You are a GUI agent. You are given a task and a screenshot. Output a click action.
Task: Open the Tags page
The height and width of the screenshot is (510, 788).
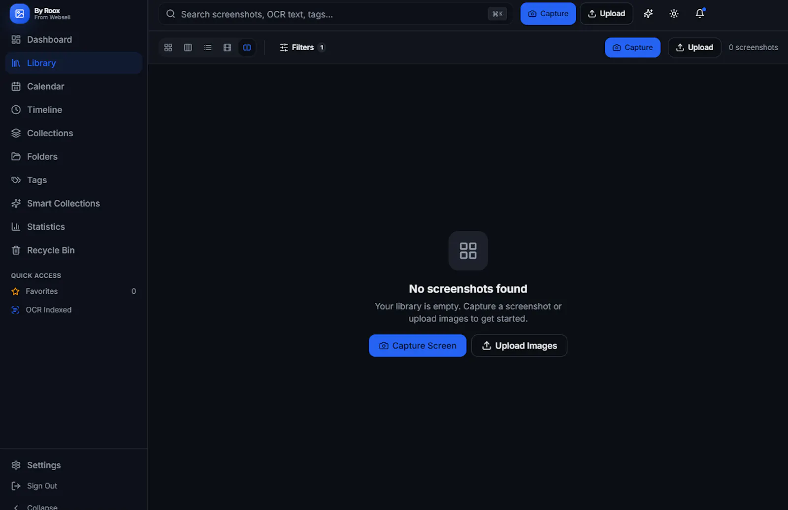(73, 180)
